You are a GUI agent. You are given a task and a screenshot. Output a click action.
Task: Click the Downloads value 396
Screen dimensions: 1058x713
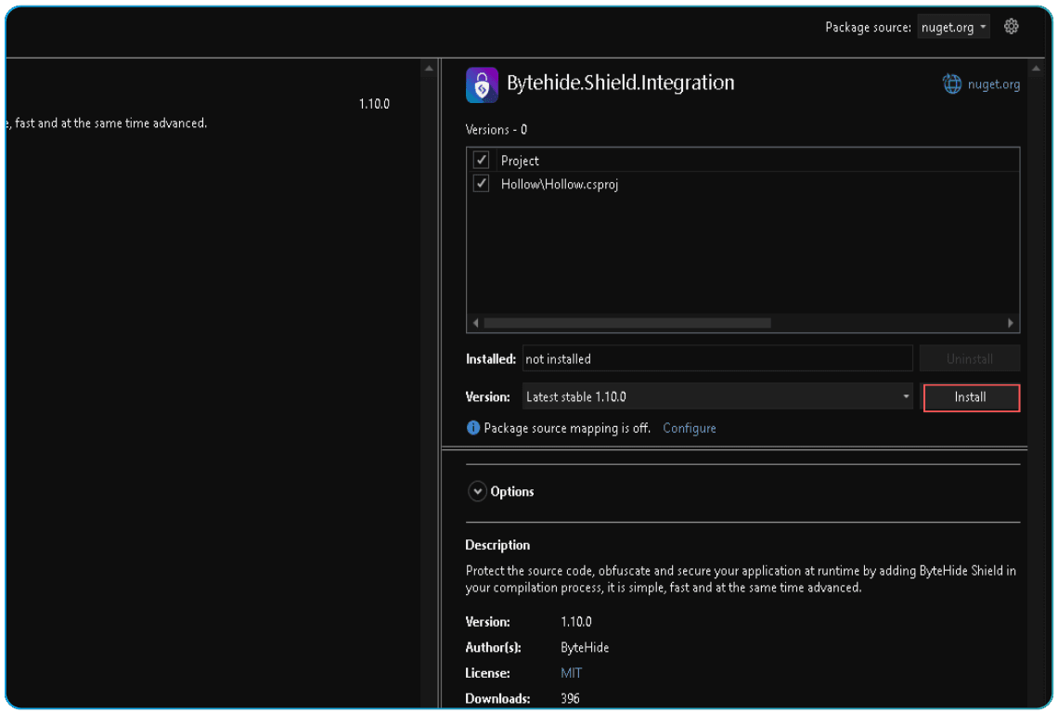pyautogui.click(x=570, y=697)
